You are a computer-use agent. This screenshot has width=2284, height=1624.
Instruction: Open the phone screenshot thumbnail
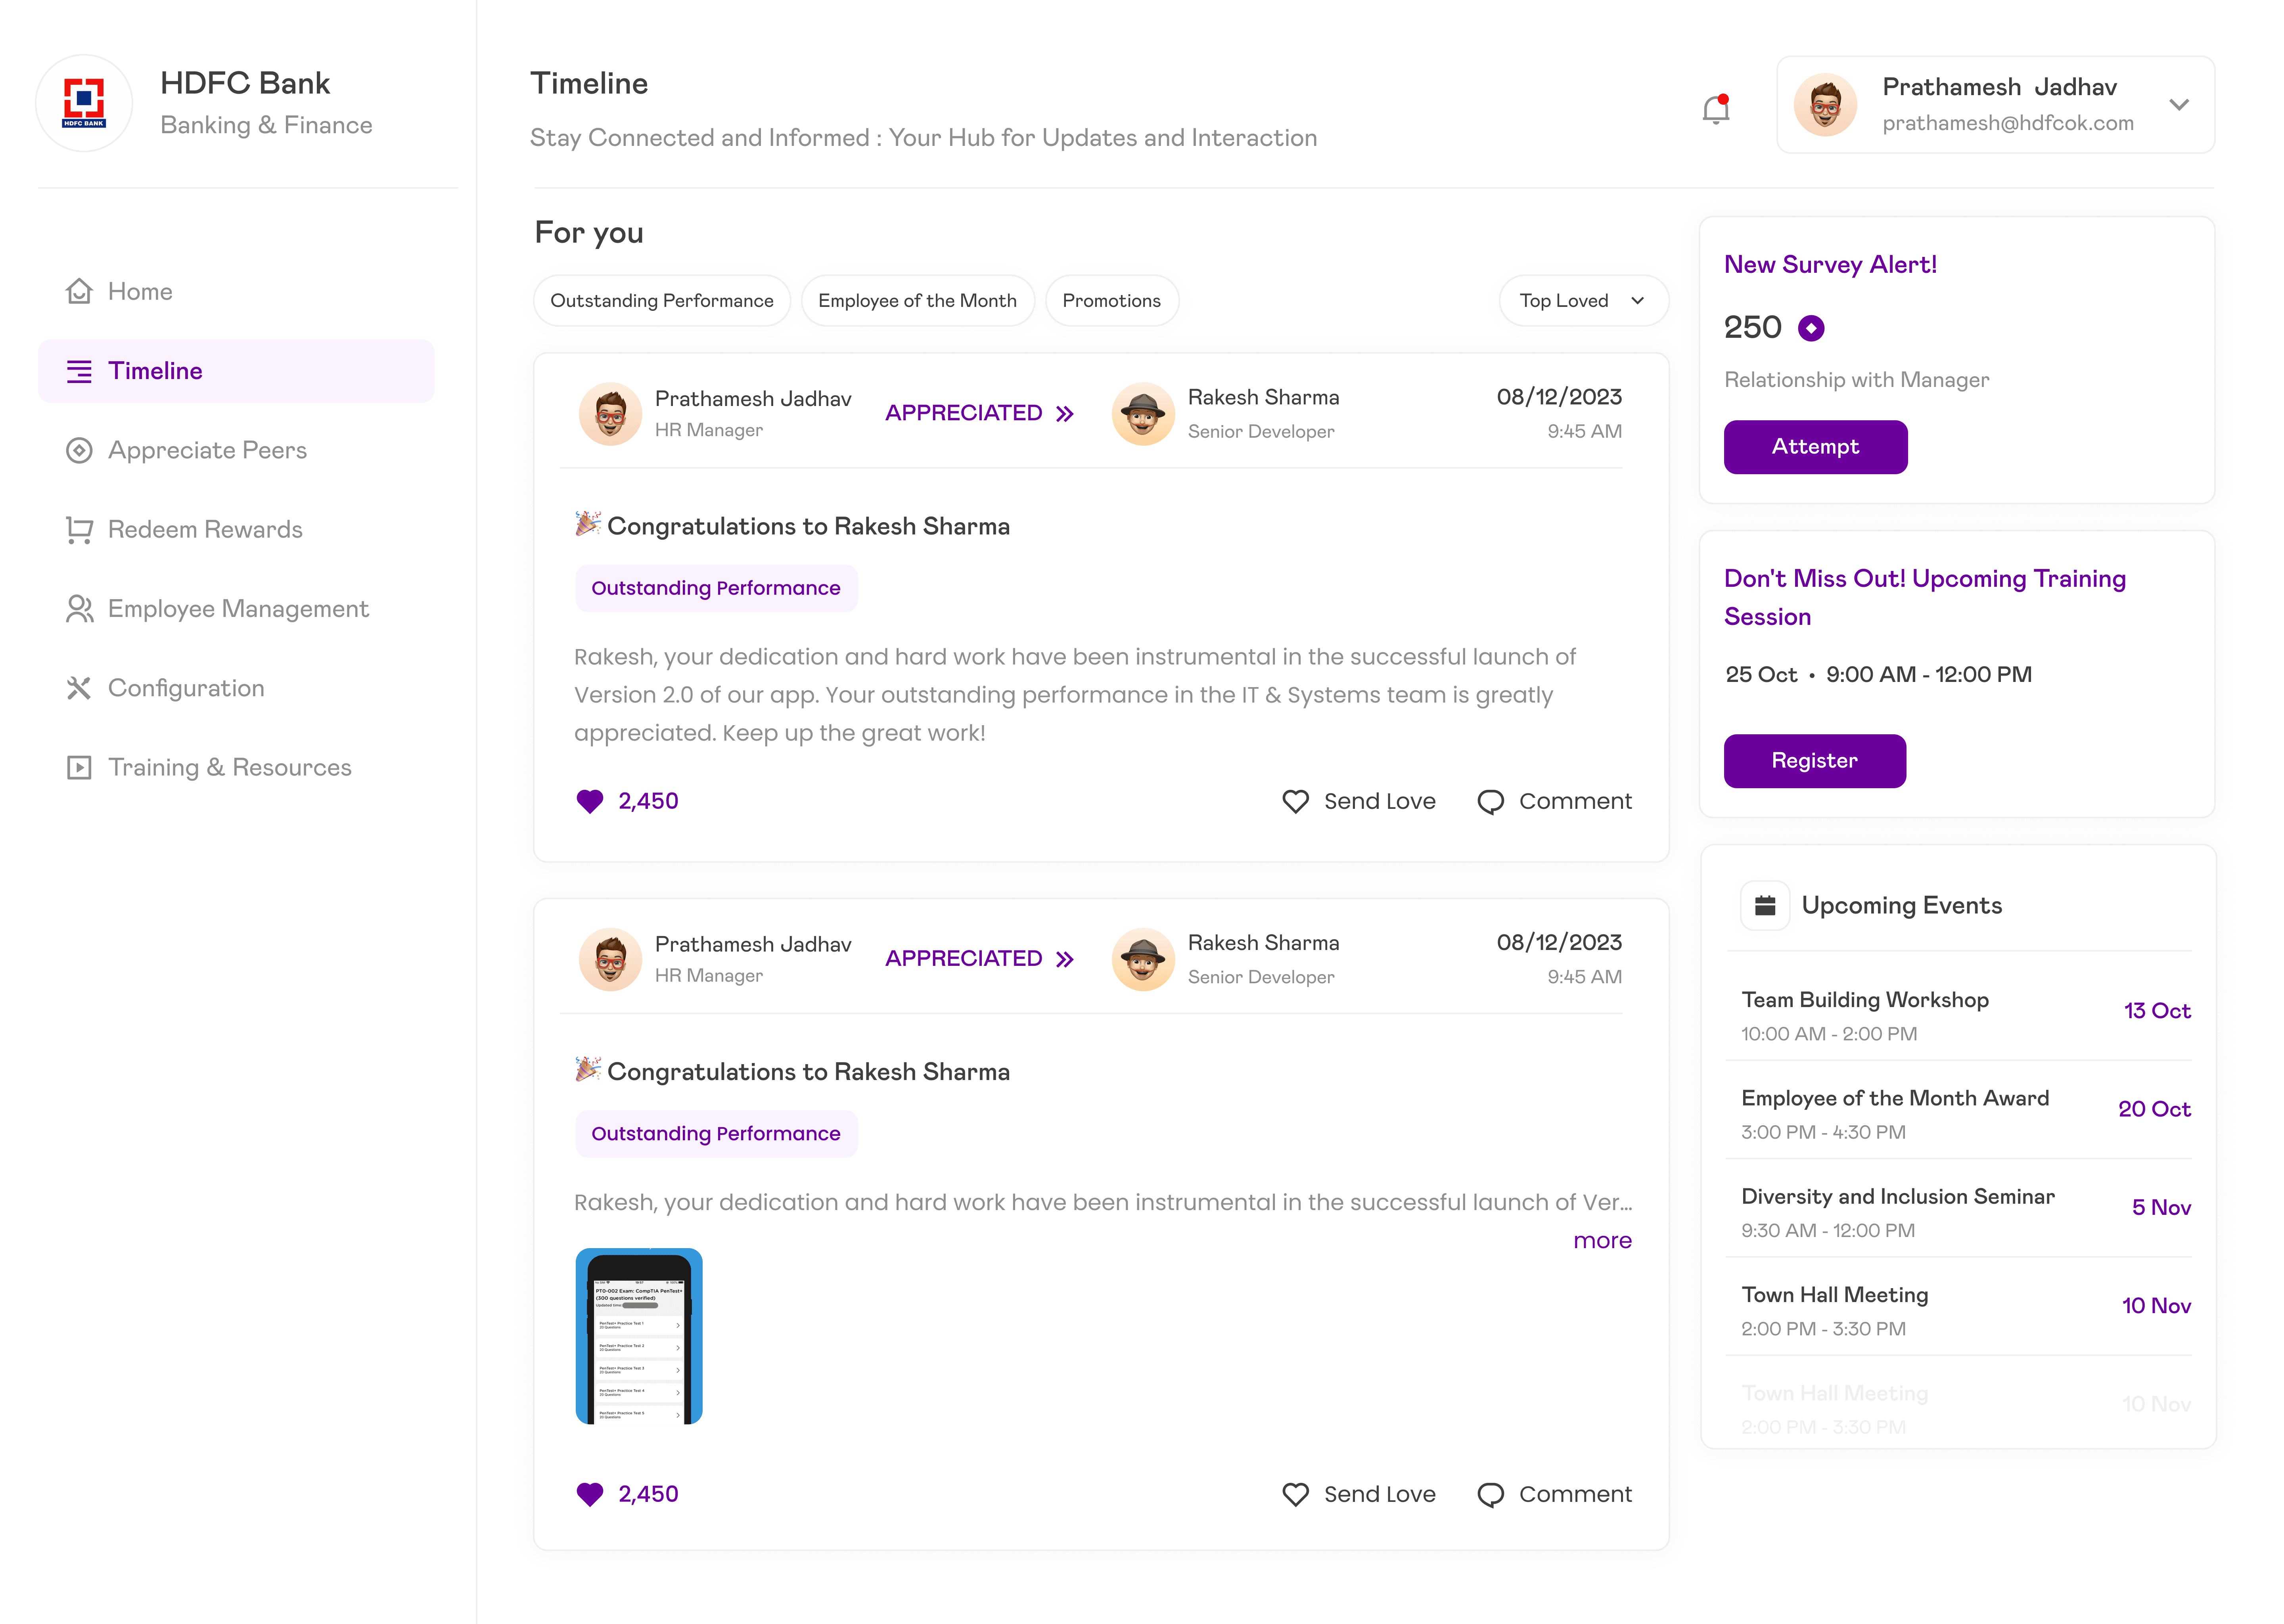click(639, 1336)
